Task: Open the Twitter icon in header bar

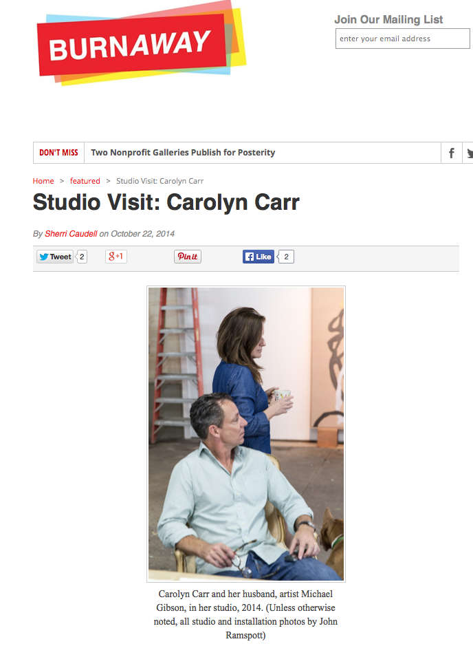Action: [469, 153]
